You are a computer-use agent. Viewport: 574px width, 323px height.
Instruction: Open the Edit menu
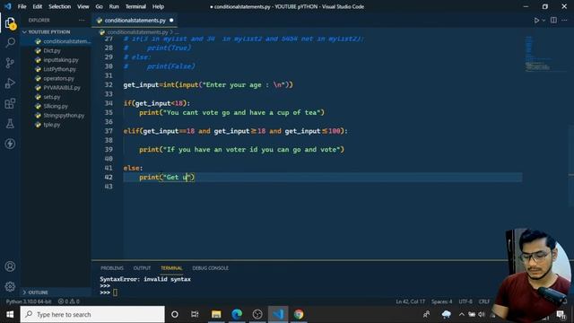point(38,6)
